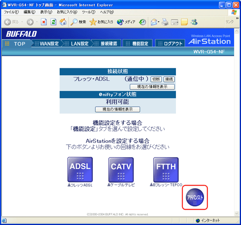Open the お気に入り(A) menu
This screenshot has width=241, height=225.
(x=67, y=12)
